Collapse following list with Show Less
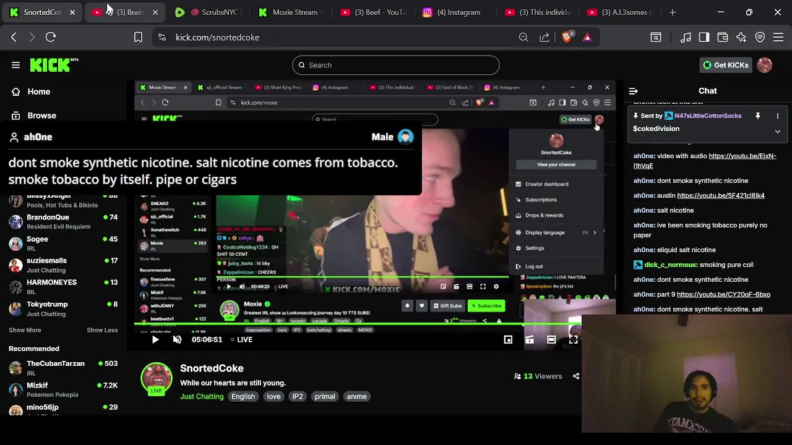The image size is (792, 445). pos(102,330)
